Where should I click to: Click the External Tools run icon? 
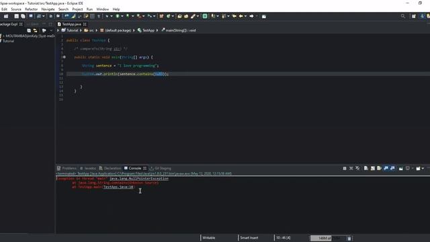(139, 16)
